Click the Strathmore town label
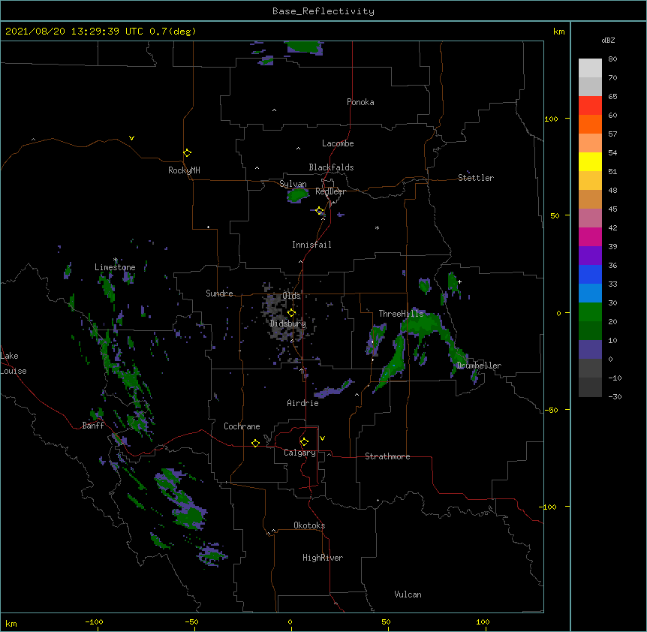The height and width of the screenshot is (632, 647). pyautogui.click(x=387, y=456)
